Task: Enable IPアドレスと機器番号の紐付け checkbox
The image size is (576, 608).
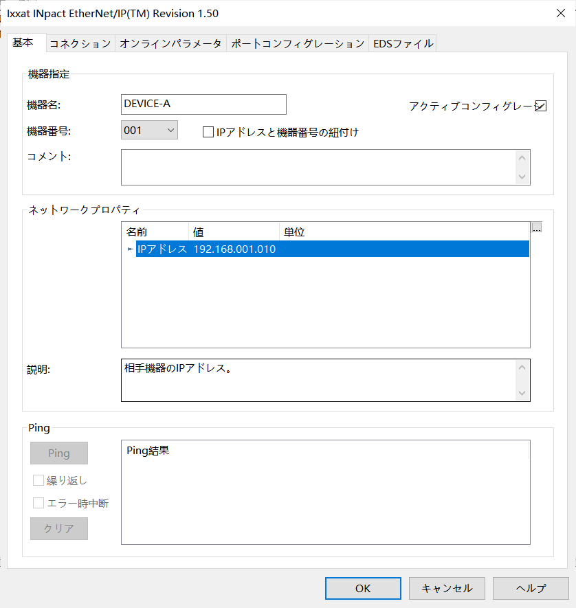Action: coord(208,132)
